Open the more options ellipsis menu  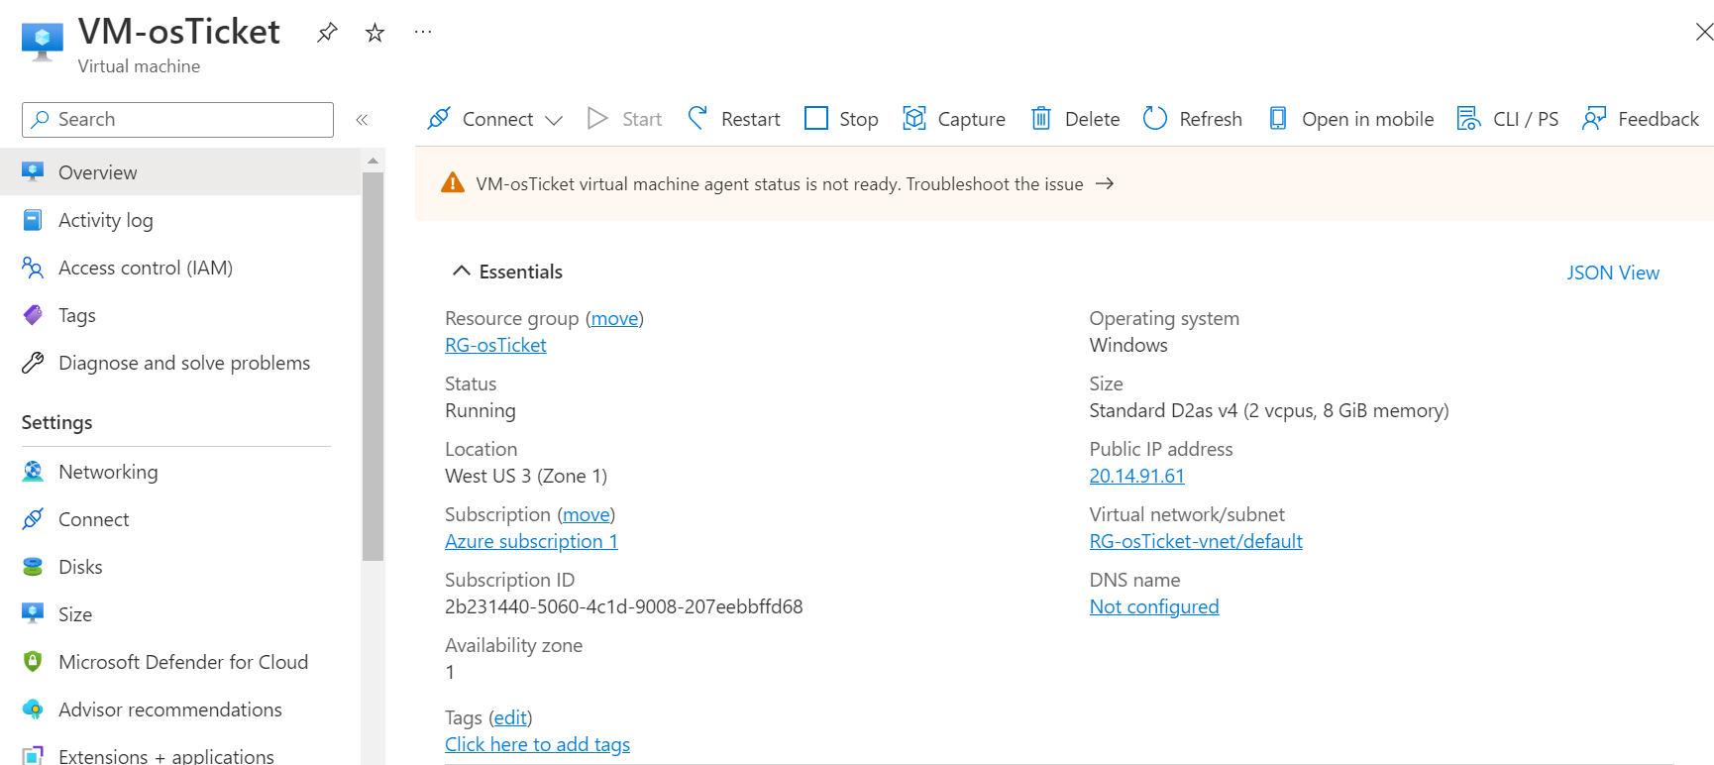[423, 32]
